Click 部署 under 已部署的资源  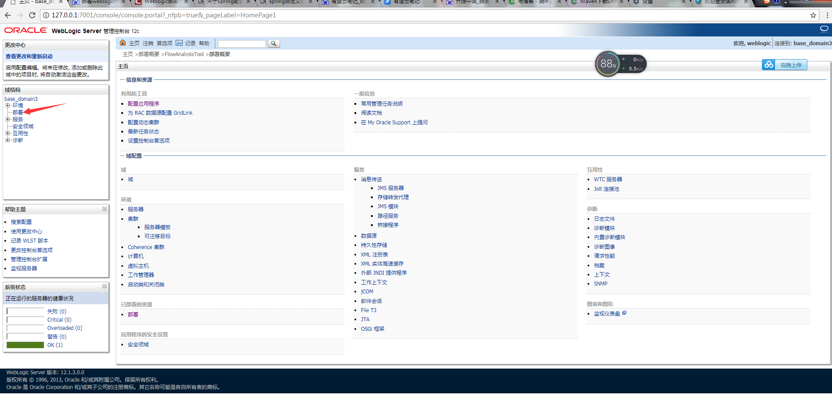pyautogui.click(x=133, y=315)
